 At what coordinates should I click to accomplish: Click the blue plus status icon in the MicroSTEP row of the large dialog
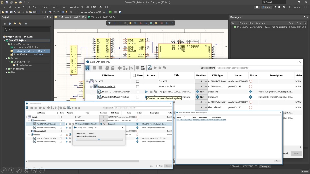251,92
